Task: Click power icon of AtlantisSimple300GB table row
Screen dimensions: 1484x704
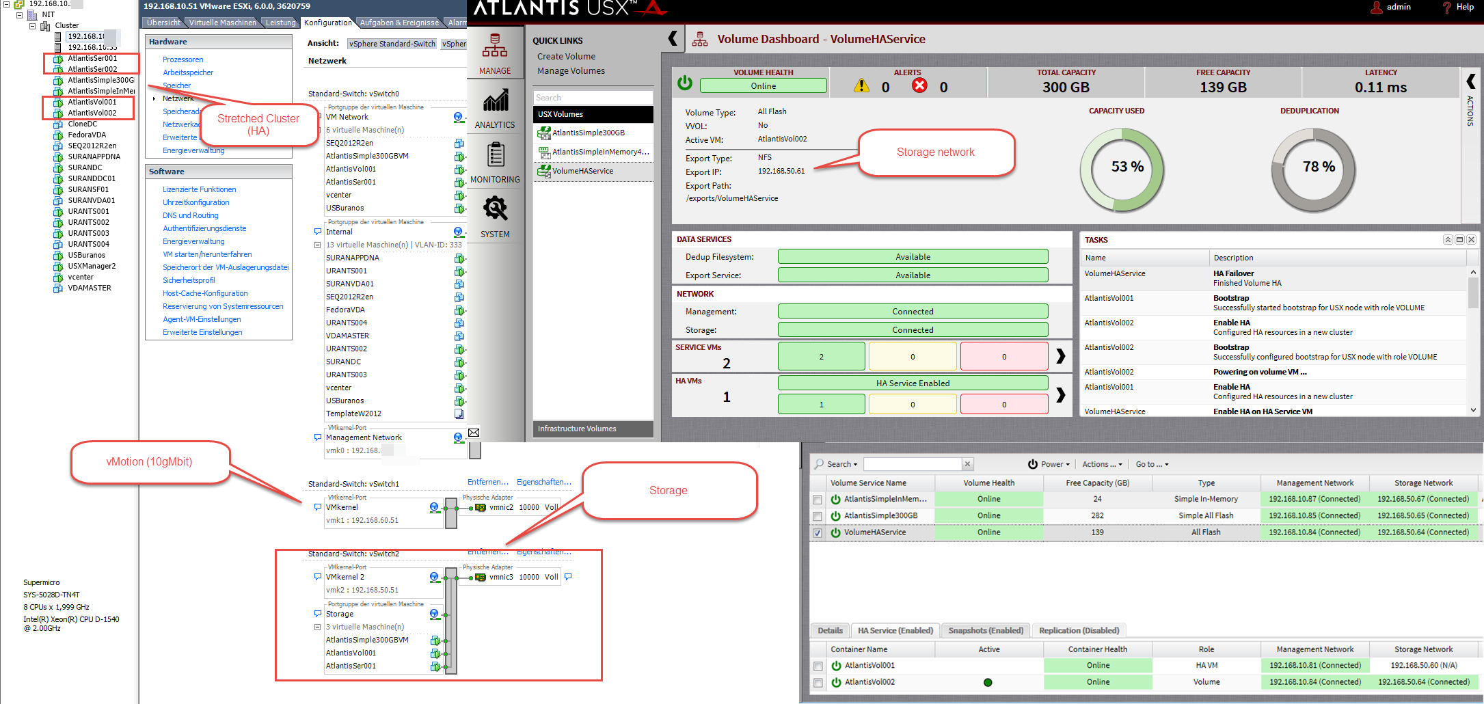Action: click(835, 516)
